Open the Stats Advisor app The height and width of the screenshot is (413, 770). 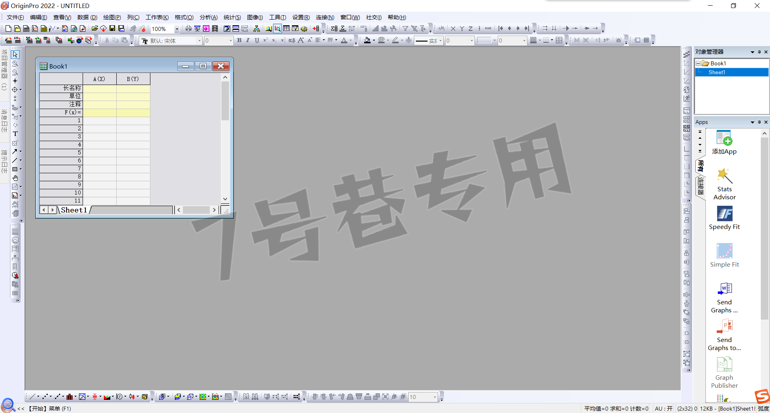coord(724,184)
